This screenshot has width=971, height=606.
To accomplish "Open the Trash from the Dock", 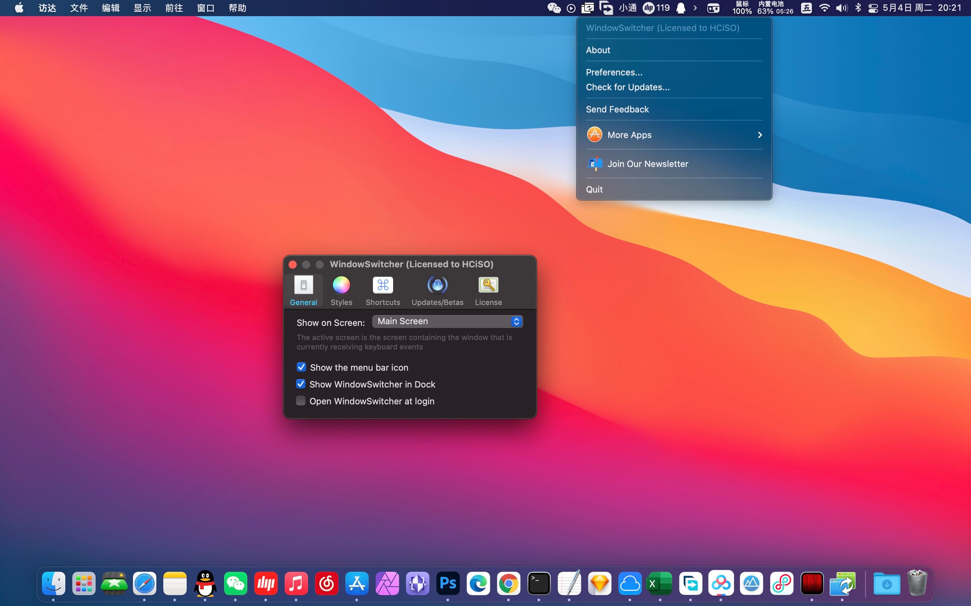I will [917, 583].
